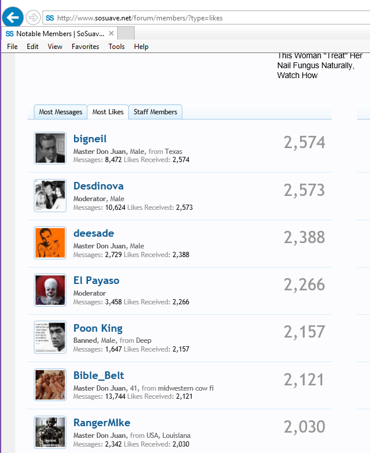Open a new blank browser tab
Viewport: 370px width, 453px height.
[x=126, y=33]
